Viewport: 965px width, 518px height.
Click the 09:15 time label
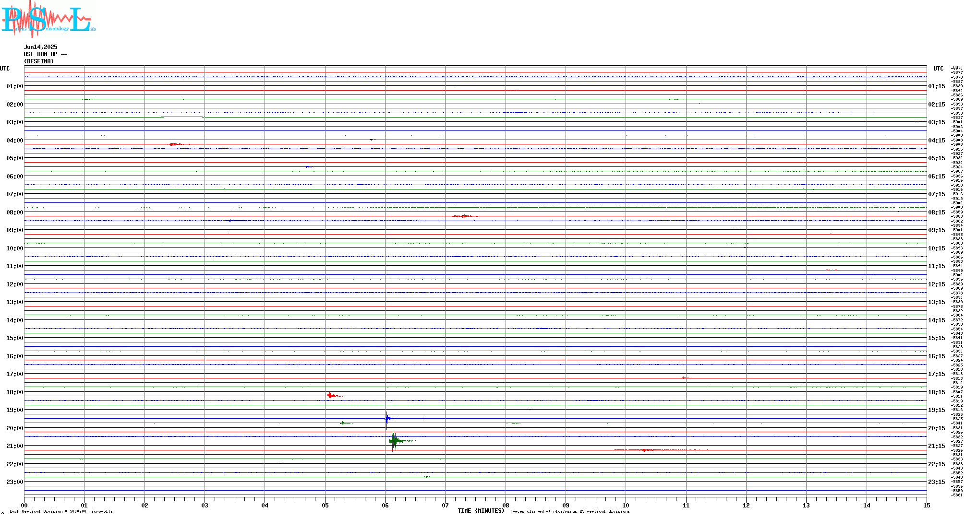click(x=937, y=230)
